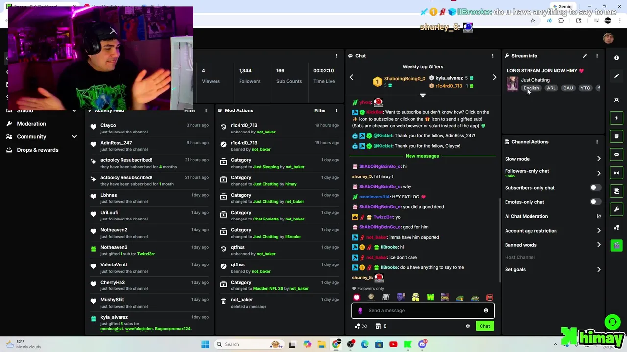Image resolution: width=627 pixels, height=352 pixels.
Task: Click the BAU stream tag
Action: [x=568, y=88]
